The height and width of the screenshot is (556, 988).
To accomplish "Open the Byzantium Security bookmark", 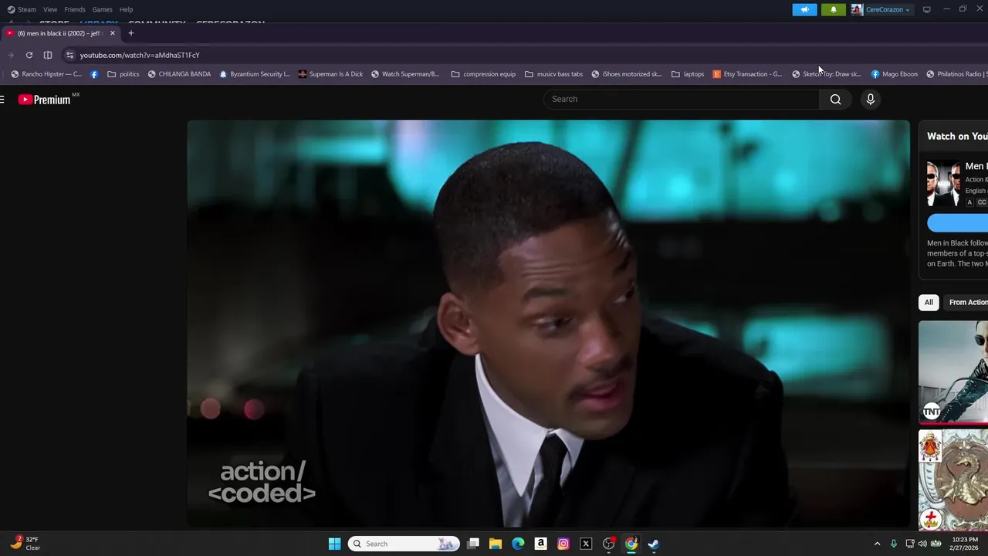I will [x=255, y=74].
